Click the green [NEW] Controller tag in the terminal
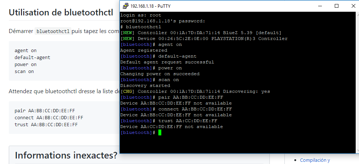The height and width of the screenshot is (164, 359). 128,33
